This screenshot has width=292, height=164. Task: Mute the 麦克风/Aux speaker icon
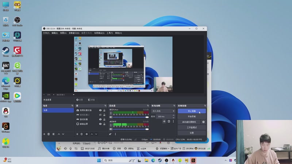coord(110,117)
